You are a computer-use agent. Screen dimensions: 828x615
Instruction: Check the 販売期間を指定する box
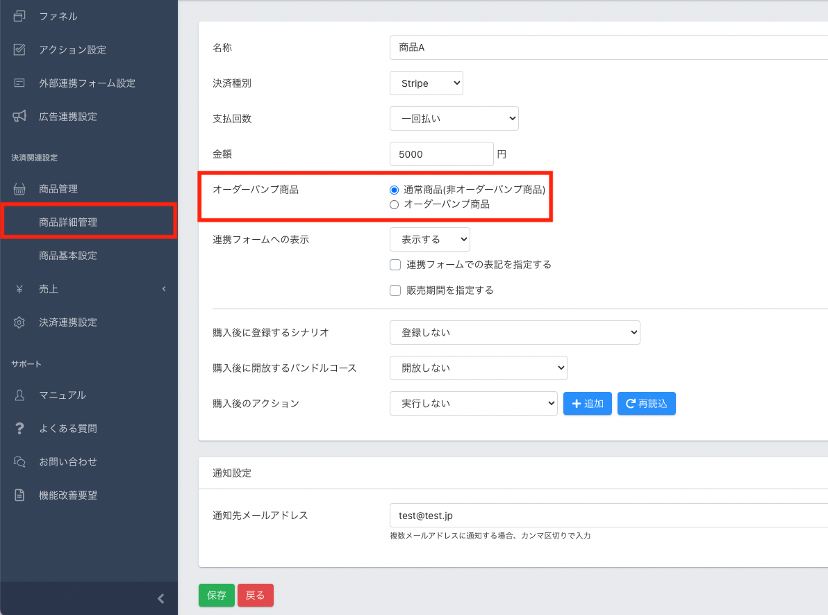[395, 290]
